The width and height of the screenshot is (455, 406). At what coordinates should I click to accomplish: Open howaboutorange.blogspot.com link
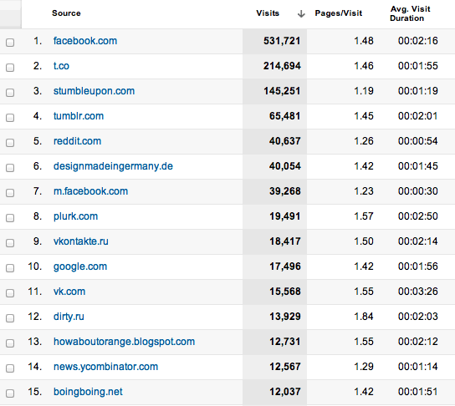click(124, 342)
